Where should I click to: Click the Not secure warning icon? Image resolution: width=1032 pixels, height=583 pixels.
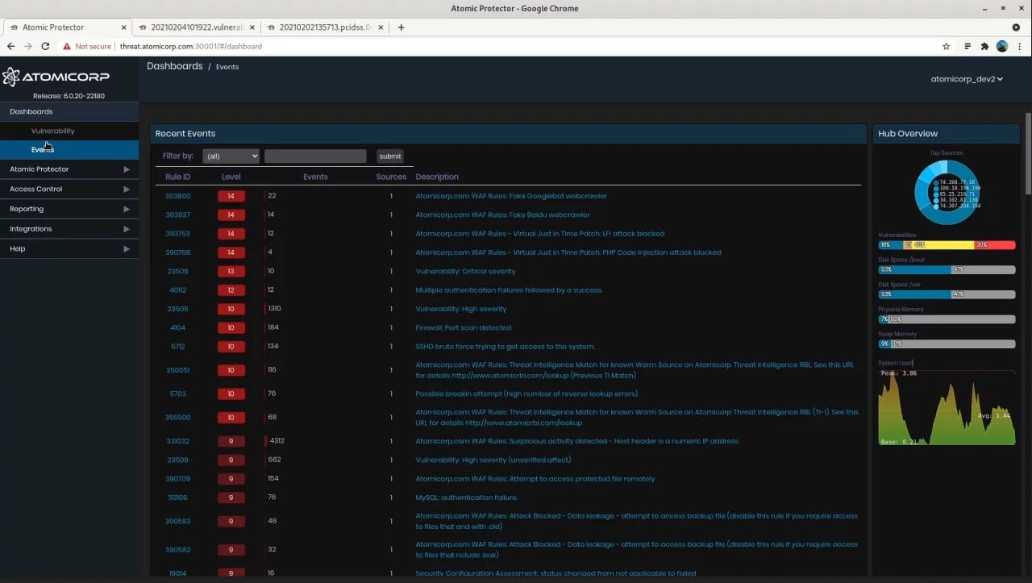[x=67, y=47]
